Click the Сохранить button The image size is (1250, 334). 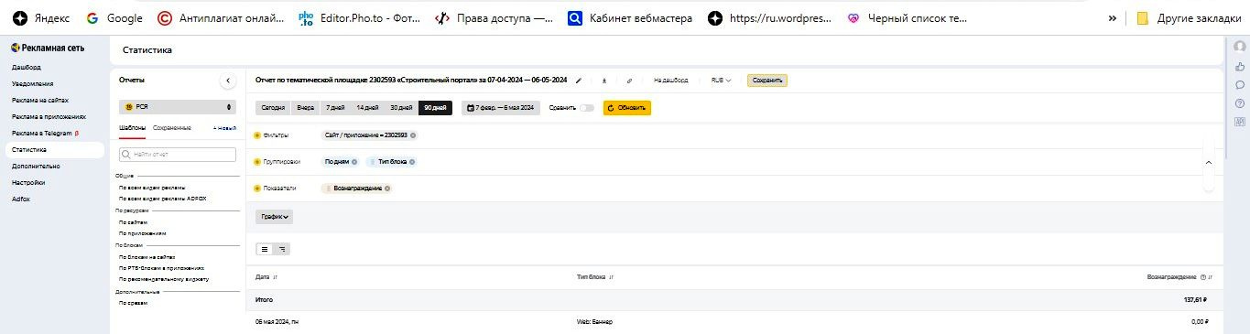click(766, 81)
